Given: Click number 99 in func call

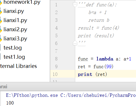Looking at the screenshot, I should coord(109,66).
